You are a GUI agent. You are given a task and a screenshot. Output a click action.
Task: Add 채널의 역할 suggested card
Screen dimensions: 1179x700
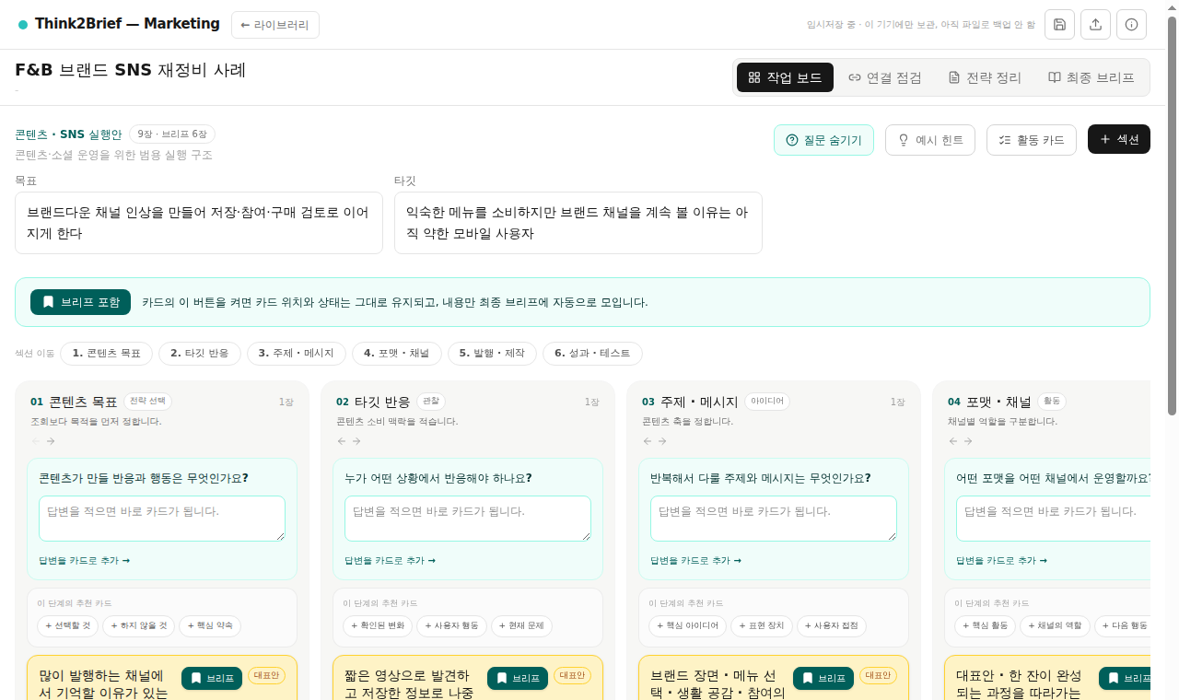(x=1055, y=626)
